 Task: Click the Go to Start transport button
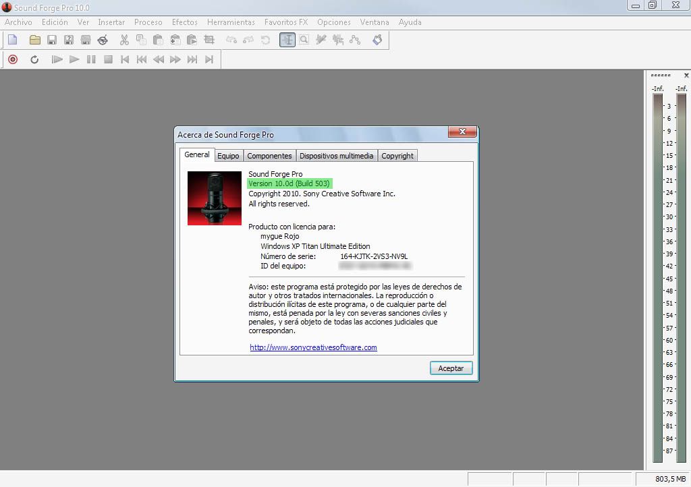pyautogui.click(x=125, y=59)
